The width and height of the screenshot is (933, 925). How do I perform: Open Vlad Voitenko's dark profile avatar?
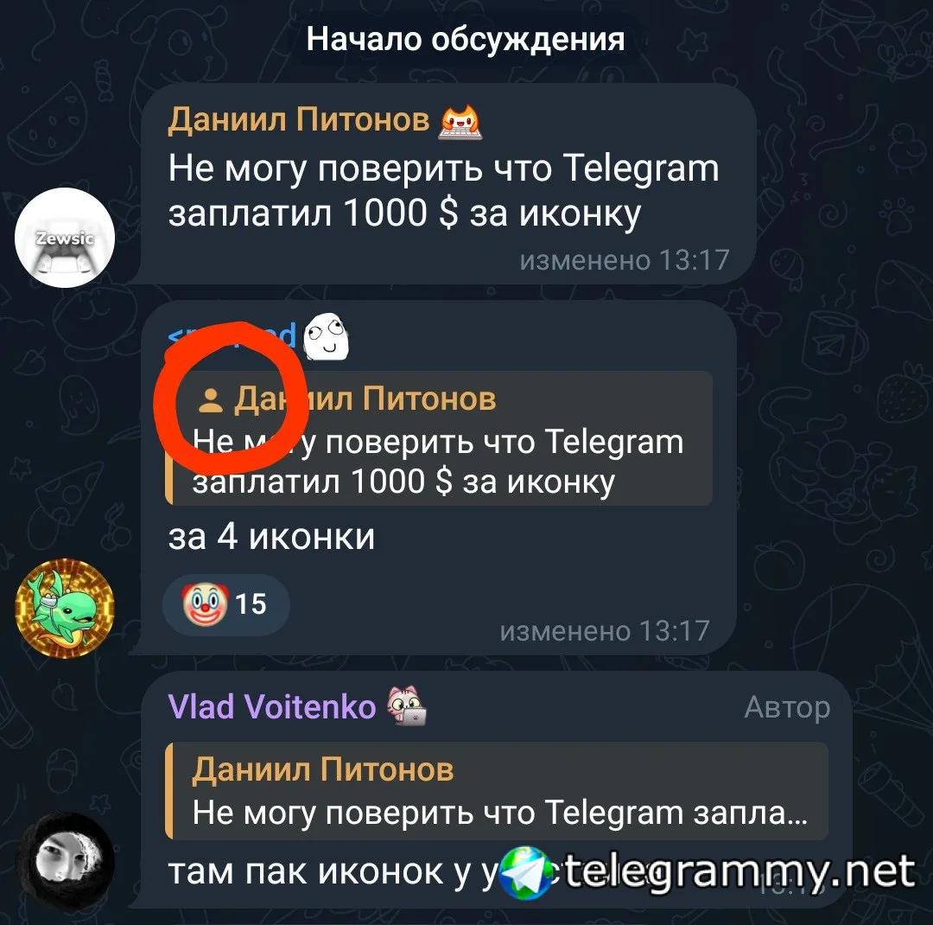point(65,862)
